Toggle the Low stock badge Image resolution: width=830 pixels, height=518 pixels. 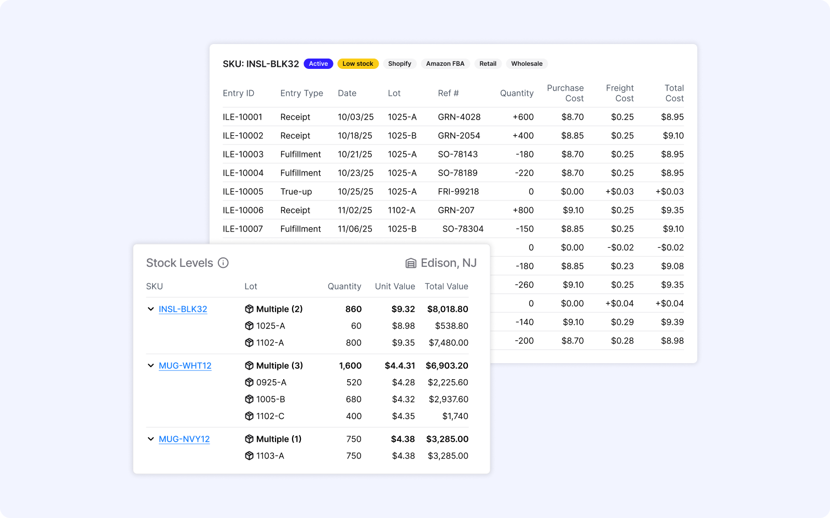click(358, 63)
